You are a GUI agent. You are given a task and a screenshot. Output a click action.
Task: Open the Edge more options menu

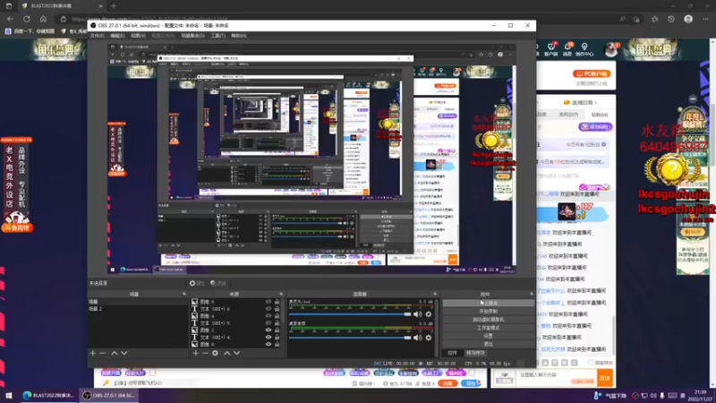coord(705,19)
